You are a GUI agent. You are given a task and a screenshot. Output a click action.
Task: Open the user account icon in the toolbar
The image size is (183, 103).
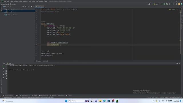pyautogui.click(x=149, y=4)
